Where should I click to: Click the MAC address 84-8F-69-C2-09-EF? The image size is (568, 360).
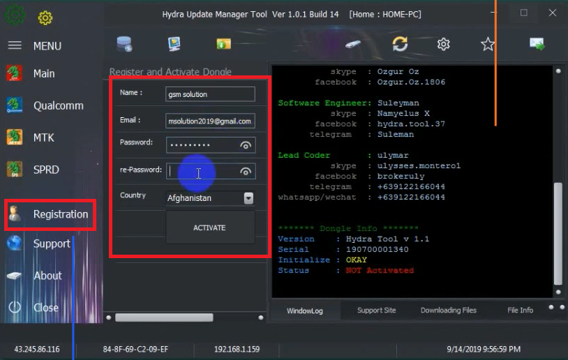[x=135, y=349]
